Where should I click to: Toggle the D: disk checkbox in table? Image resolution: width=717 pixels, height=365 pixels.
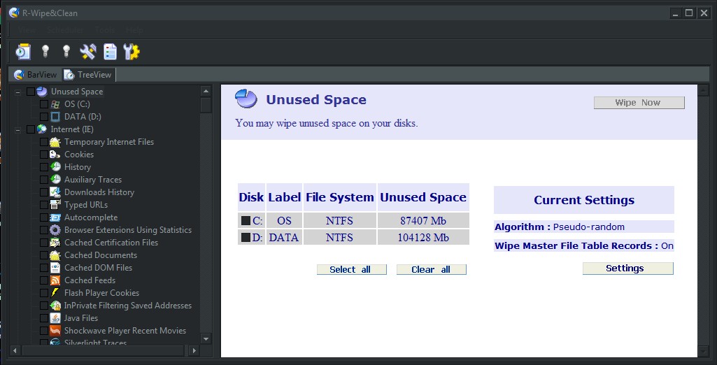tap(246, 238)
